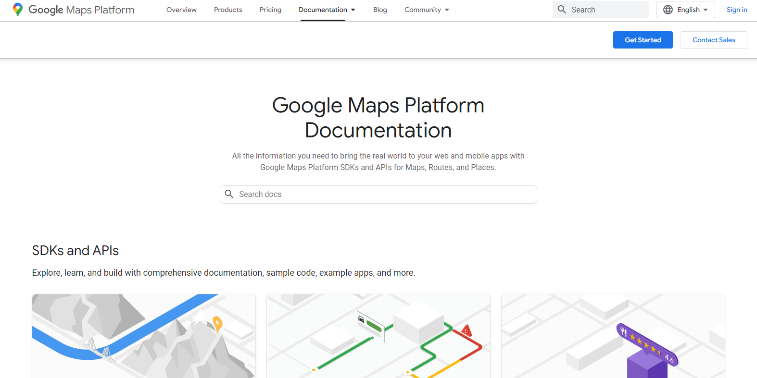Image resolution: width=757 pixels, height=378 pixels.
Task: Navigate to the Pricing page
Action: 270,10
